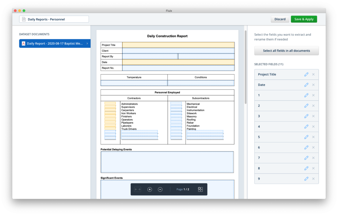Screen dimensions: 338x215
Task: Select the Project Title form field
Action: pos(178,45)
